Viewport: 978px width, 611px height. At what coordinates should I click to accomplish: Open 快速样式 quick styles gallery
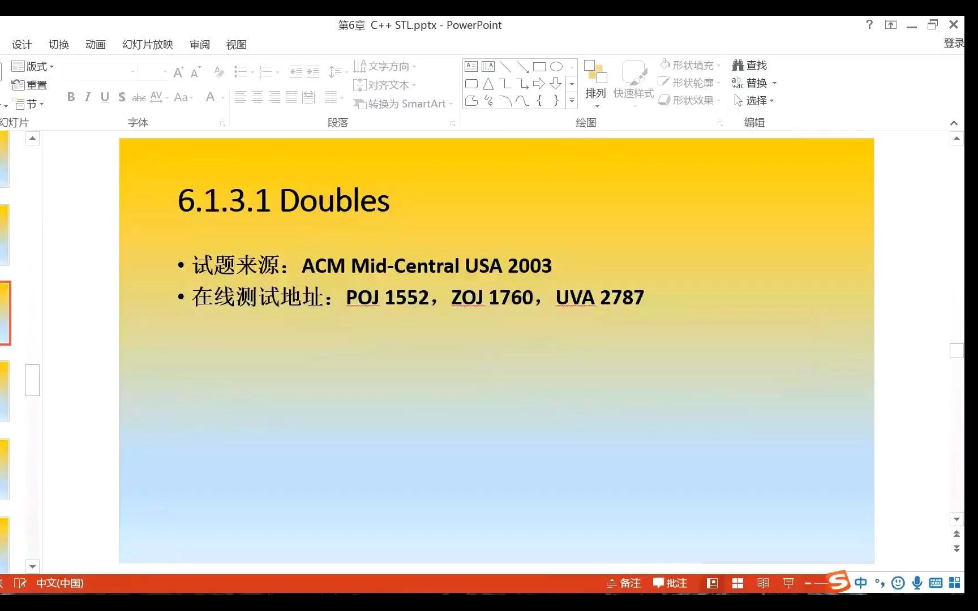tap(633, 84)
